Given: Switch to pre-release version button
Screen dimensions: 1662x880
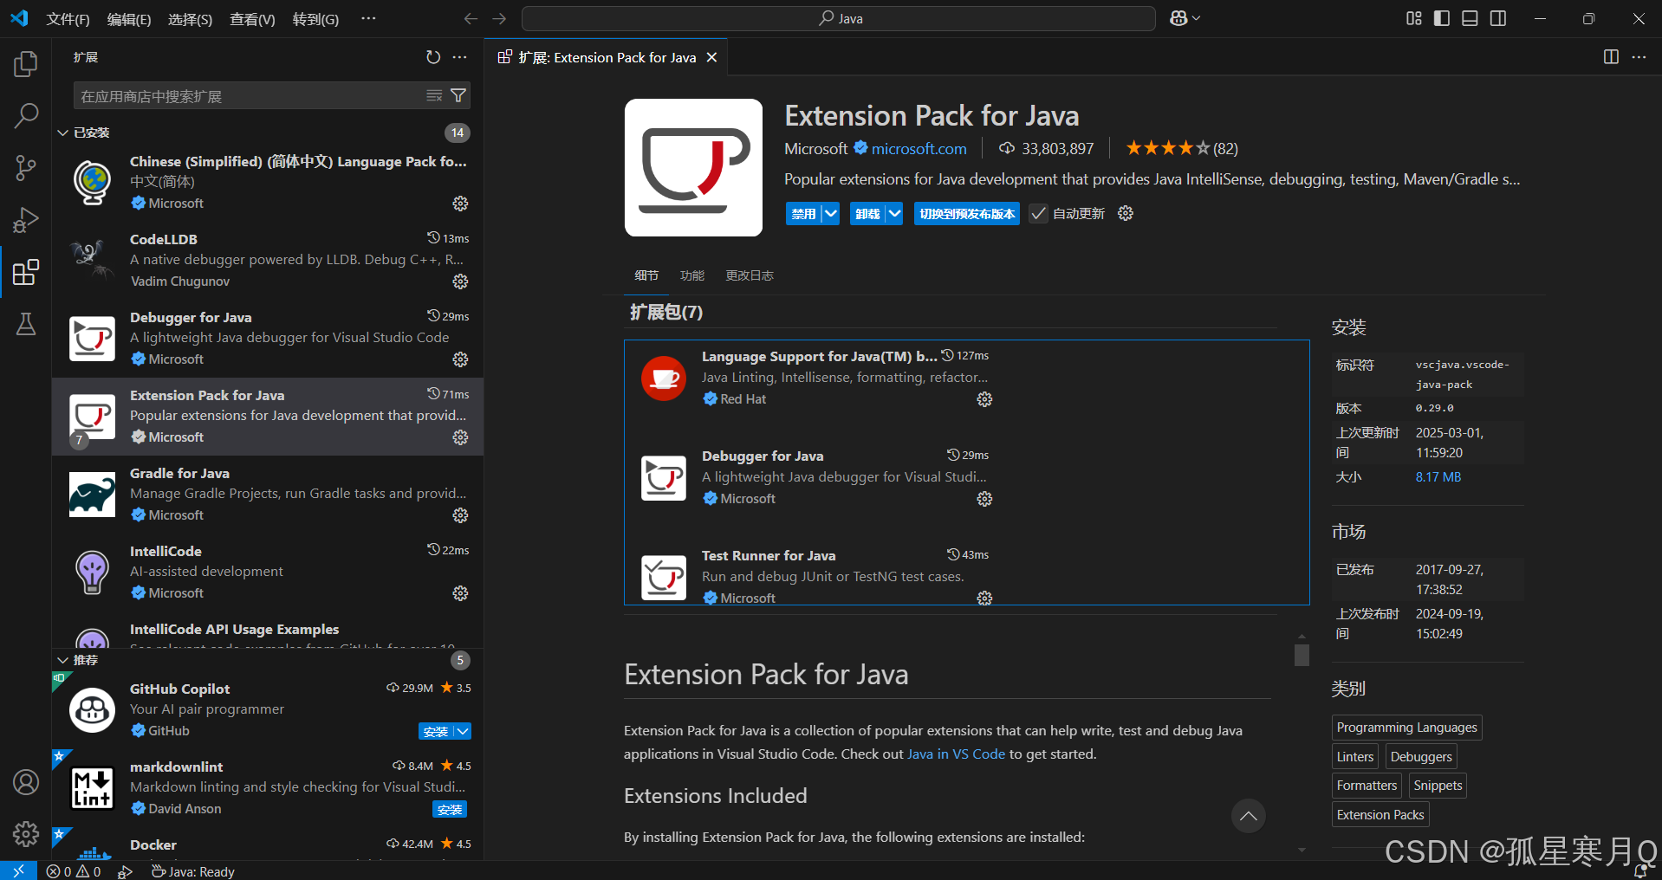Looking at the screenshot, I should (x=967, y=214).
